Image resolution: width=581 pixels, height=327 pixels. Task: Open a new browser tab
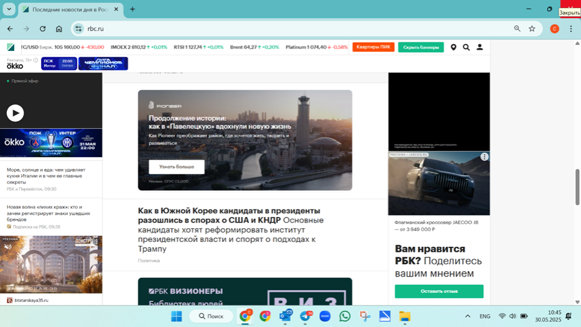[x=132, y=9]
